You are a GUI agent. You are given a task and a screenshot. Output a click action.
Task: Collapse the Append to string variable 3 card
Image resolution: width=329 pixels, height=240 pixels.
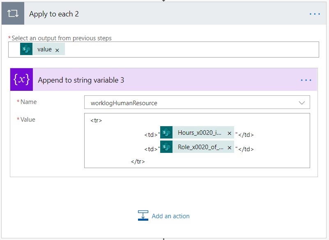pyautogui.click(x=164, y=80)
